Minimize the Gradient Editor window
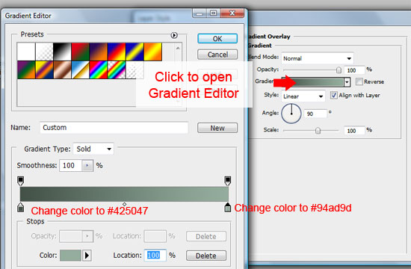The width and height of the screenshot is (411, 269). coord(200,13)
